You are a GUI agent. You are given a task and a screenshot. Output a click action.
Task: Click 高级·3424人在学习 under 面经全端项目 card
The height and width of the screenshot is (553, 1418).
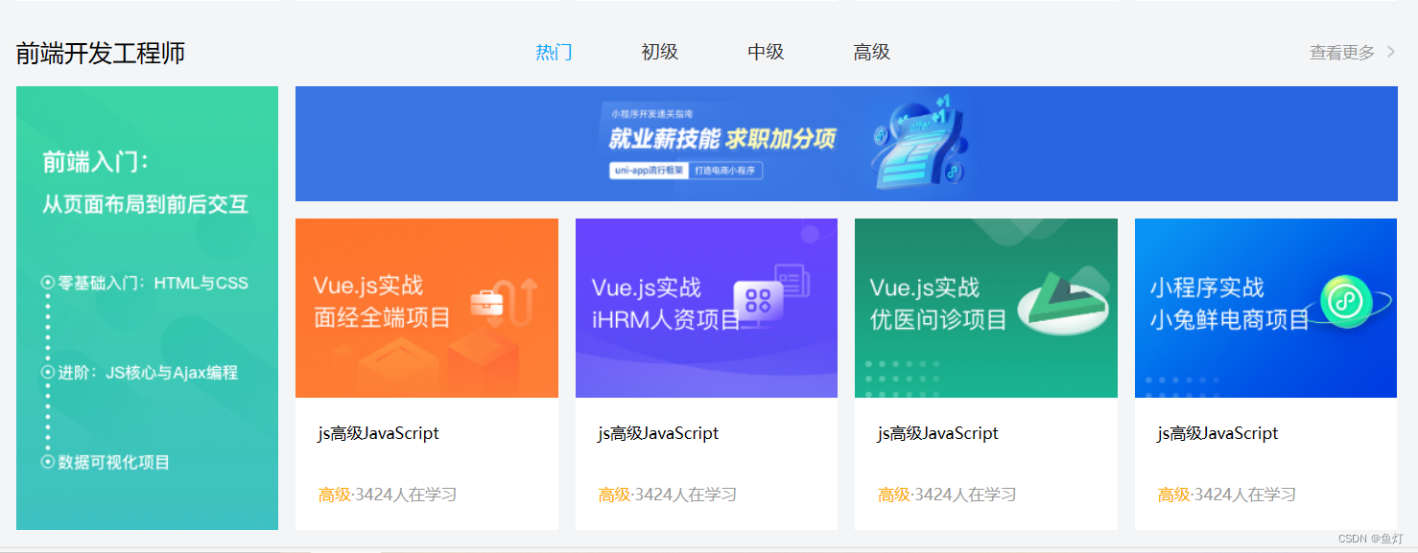(x=388, y=495)
